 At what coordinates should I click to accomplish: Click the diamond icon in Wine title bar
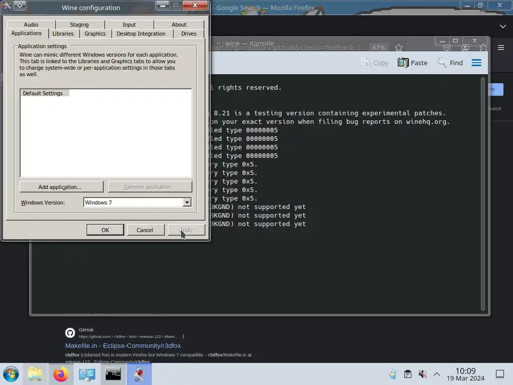(x=20, y=5)
